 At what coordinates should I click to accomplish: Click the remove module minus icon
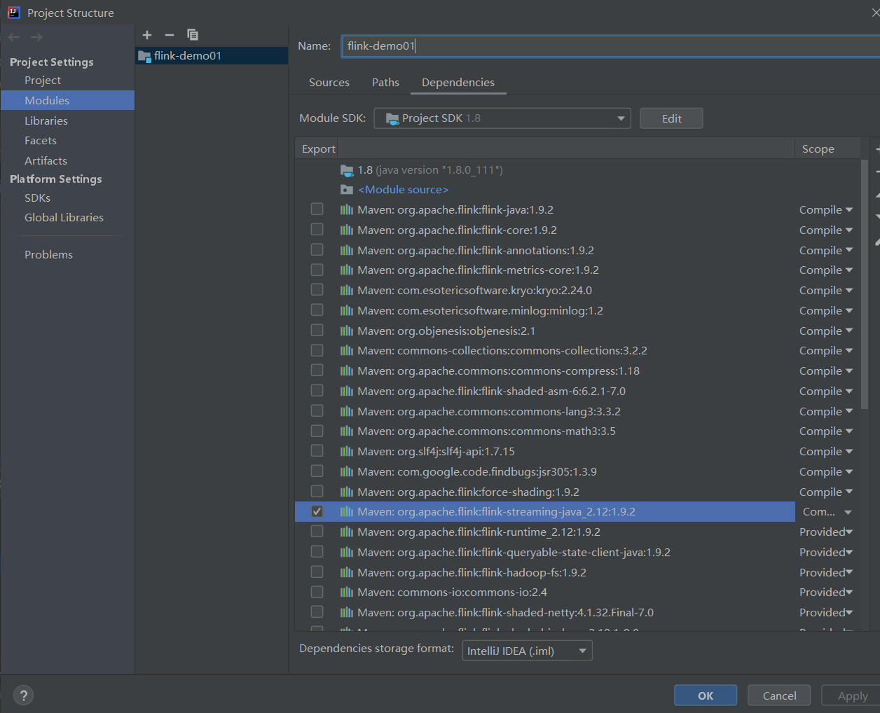coord(169,34)
